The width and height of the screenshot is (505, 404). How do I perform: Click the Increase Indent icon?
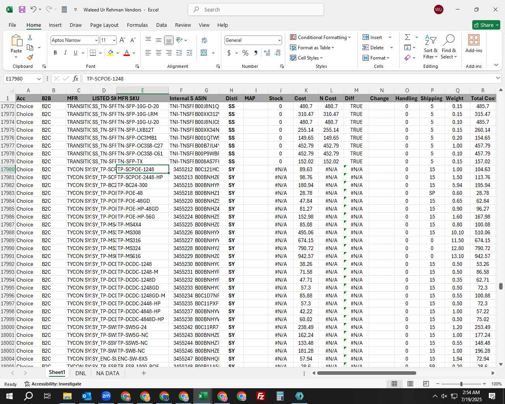coord(189,52)
